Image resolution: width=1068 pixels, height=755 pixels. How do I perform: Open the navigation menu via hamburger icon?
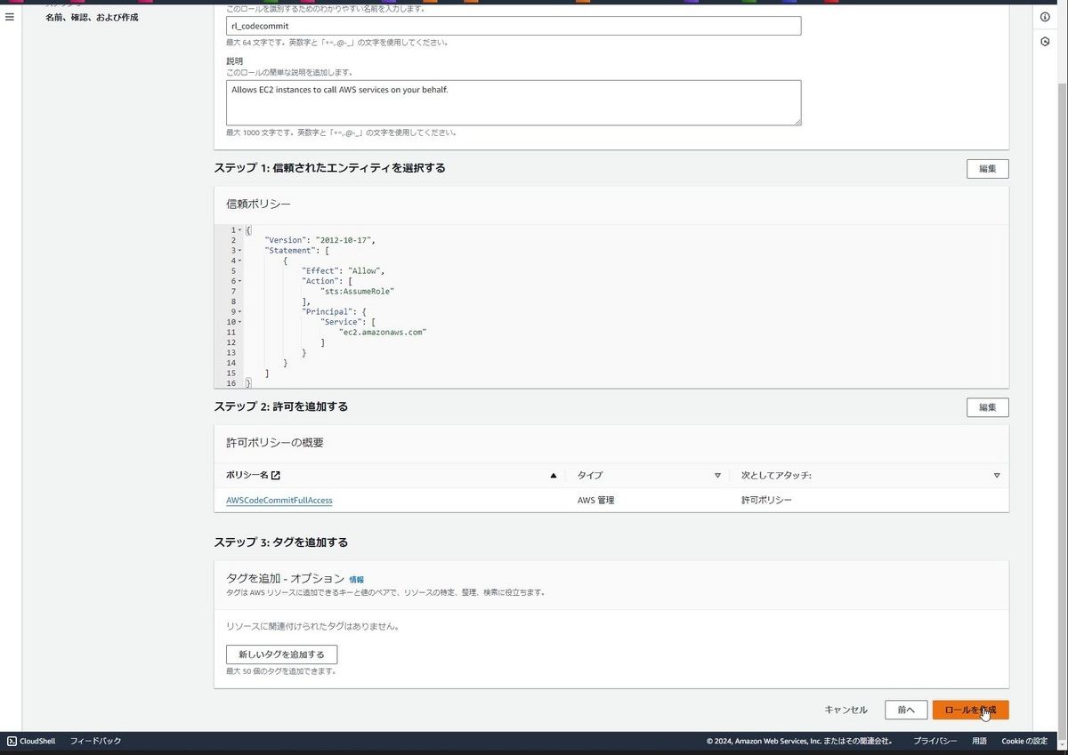click(10, 16)
